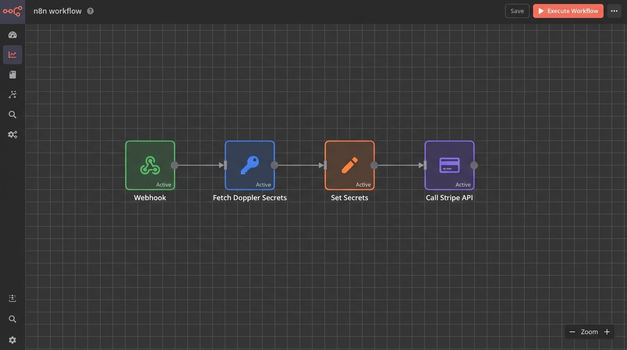The width and height of the screenshot is (627, 350).
Task: Open Templates from the left sidebar
Action: [12, 74]
